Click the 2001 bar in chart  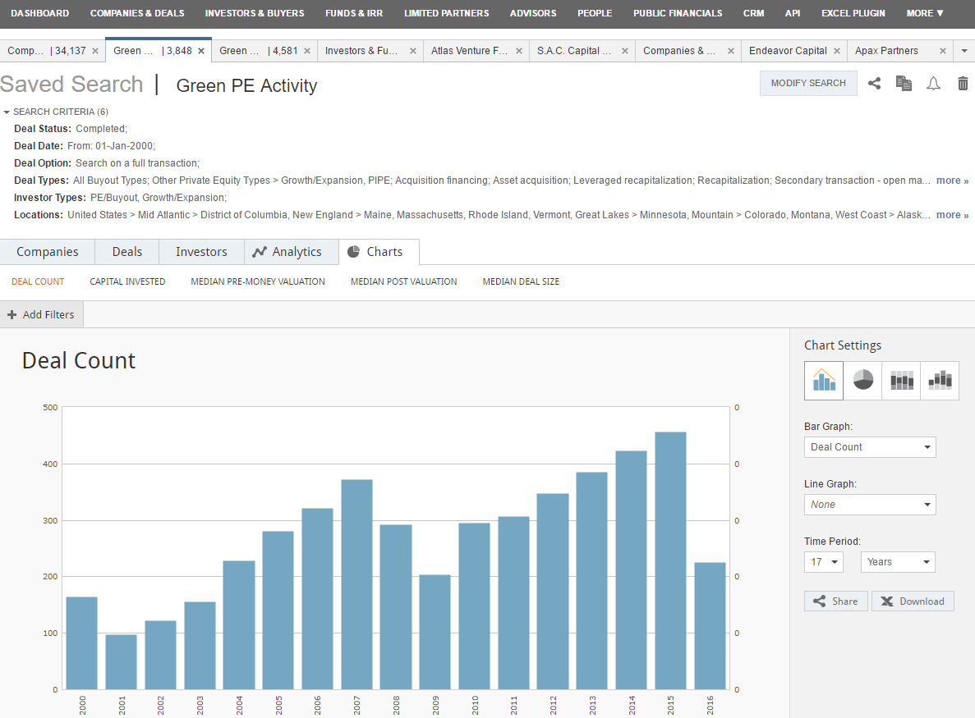coord(122,662)
